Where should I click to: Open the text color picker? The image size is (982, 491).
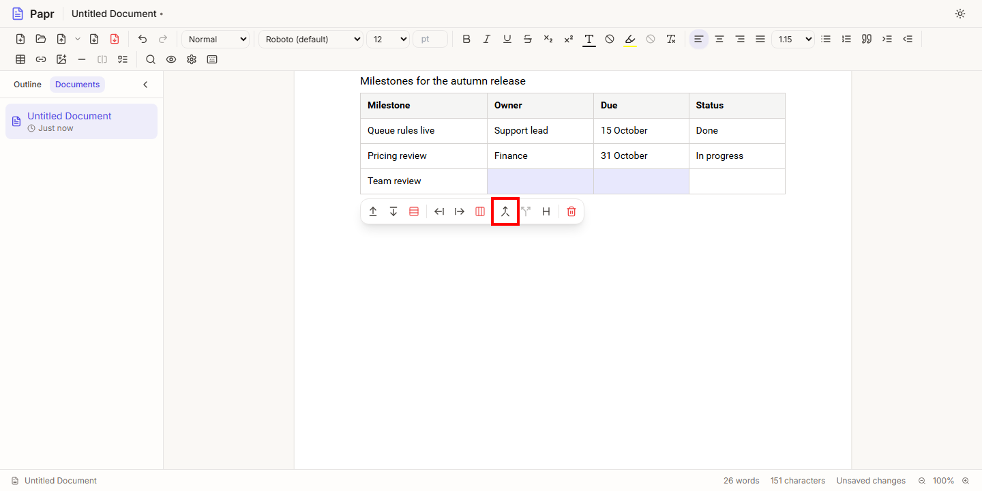click(x=589, y=39)
